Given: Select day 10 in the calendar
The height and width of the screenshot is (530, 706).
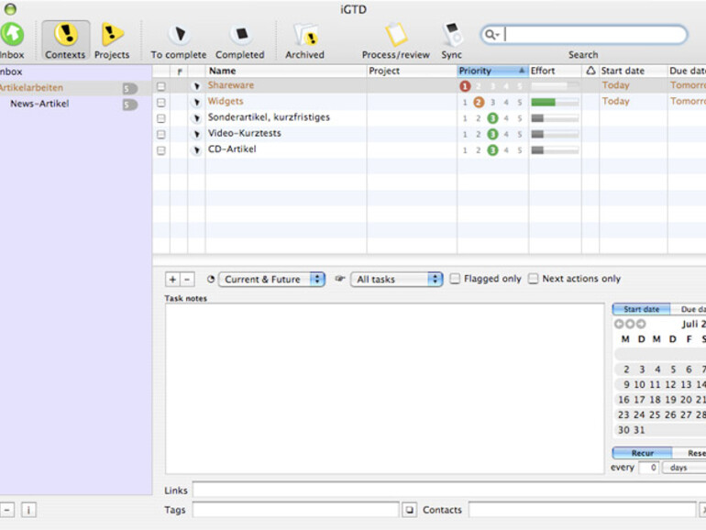Looking at the screenshot, I should pyautogui.click(x=639, y=384).
